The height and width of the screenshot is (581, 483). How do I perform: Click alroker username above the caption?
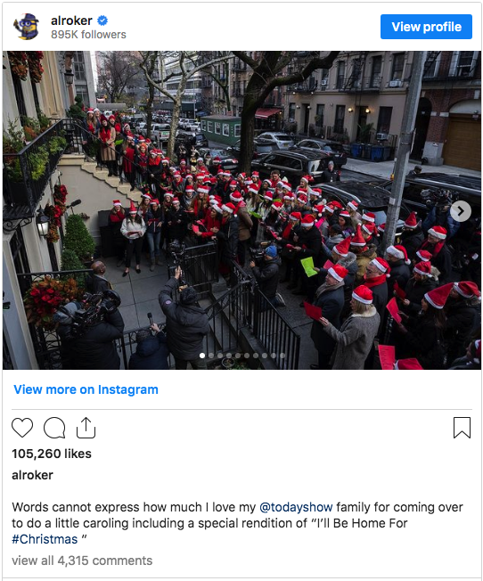tap(32, 475)
